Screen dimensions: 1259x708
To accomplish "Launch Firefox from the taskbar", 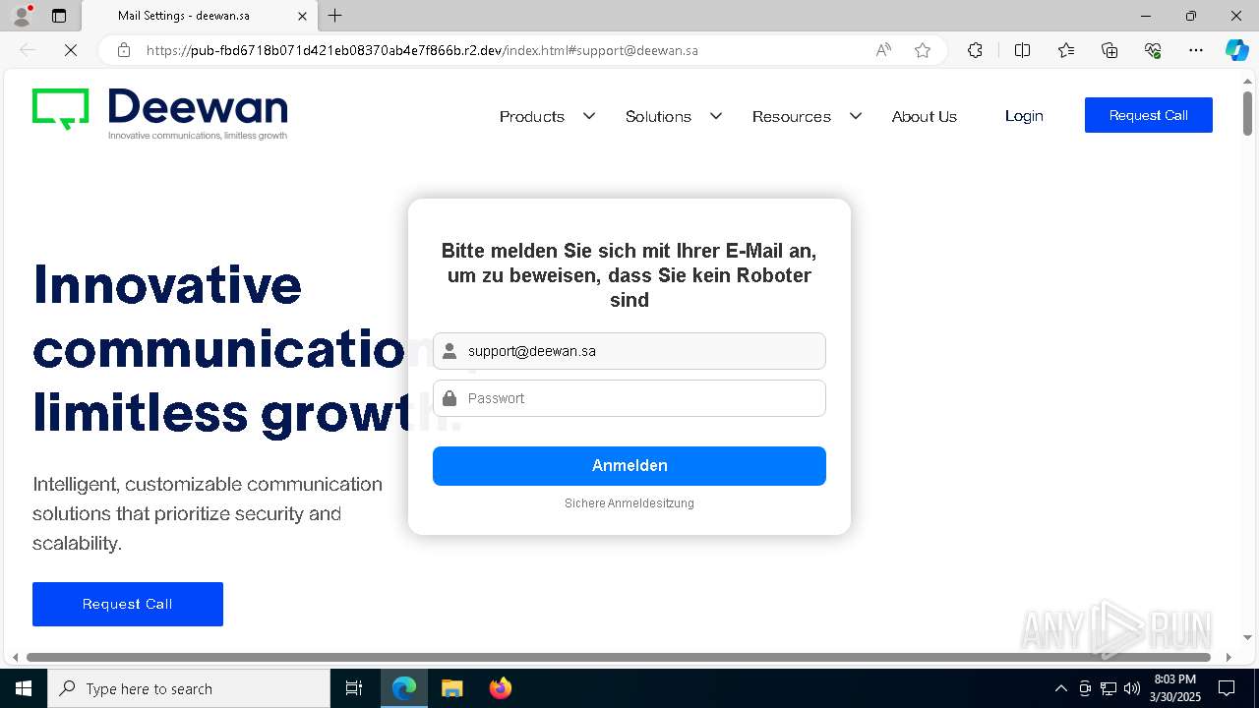I will tap(501, 688).
